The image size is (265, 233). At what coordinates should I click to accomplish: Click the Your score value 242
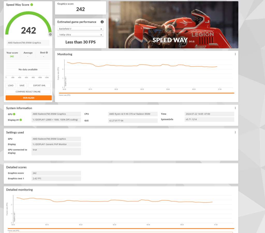click(x=12, y=56)
